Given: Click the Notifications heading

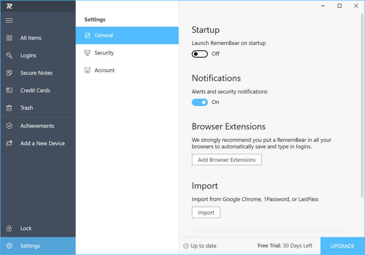Looking at the screenshot, I should point(216,78).
